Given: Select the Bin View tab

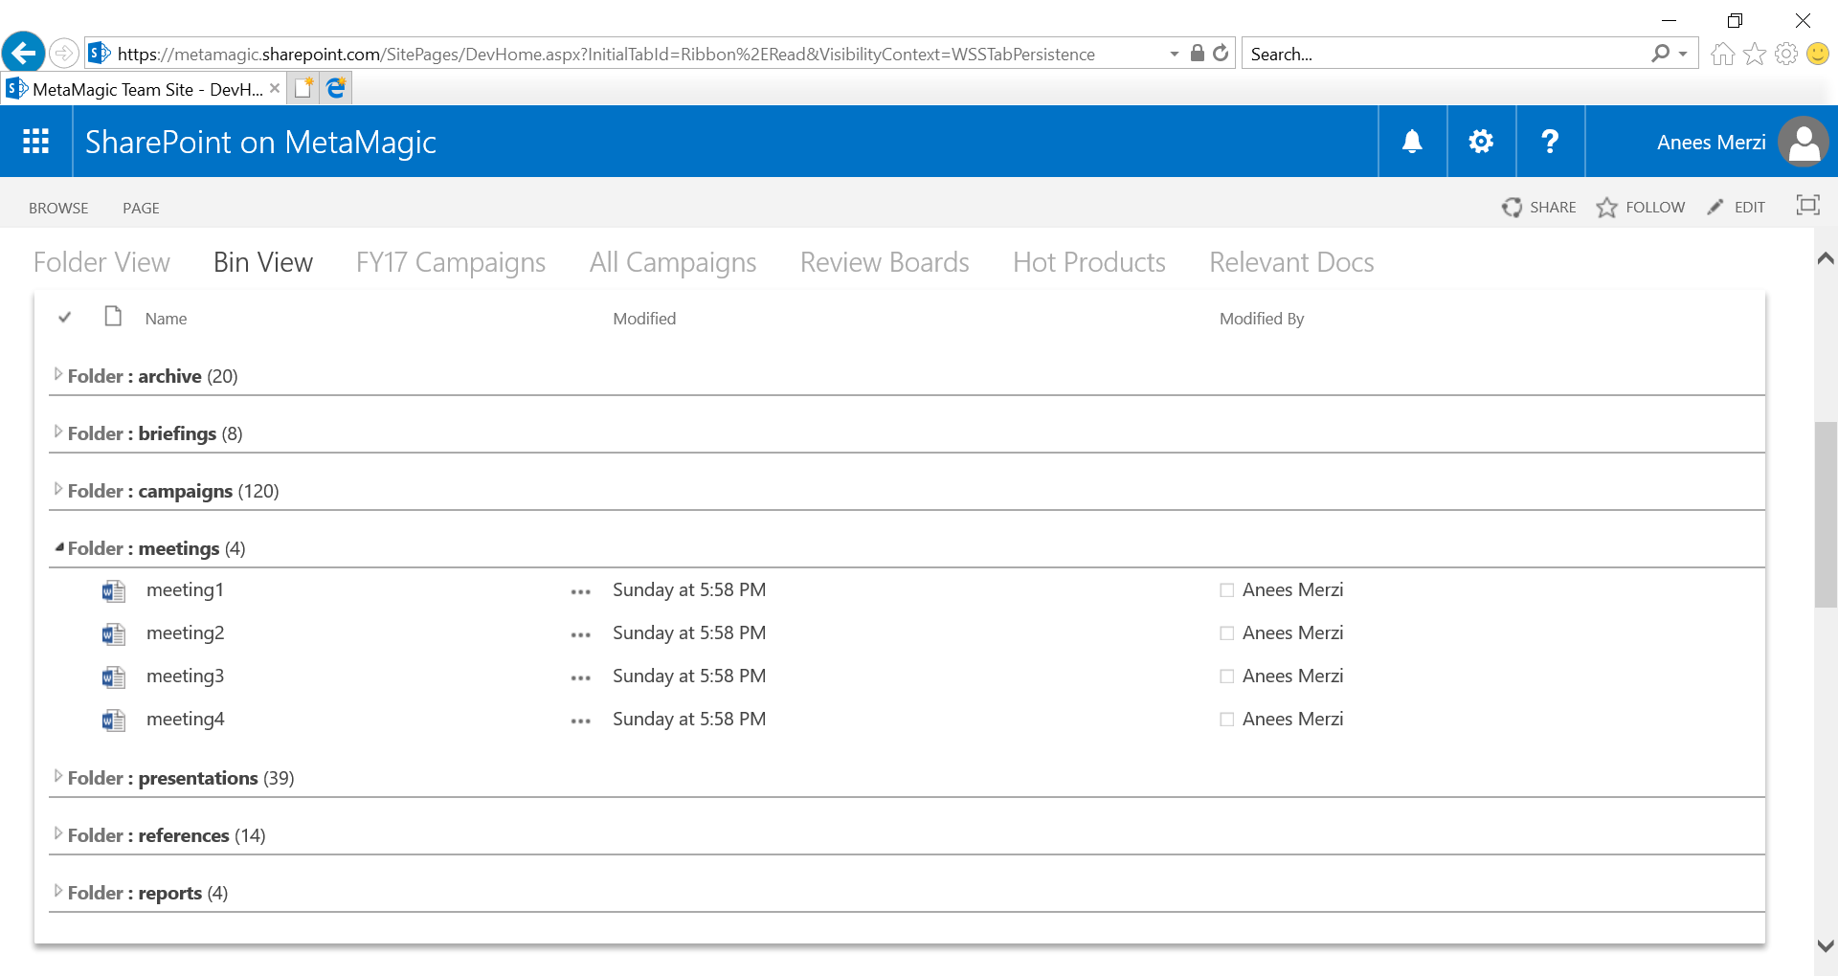Looking at the screenshot, I should [x=263, y=262].
